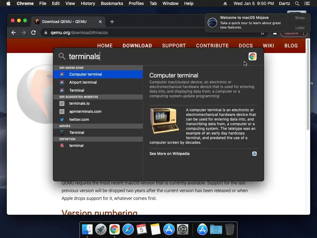
Task: Select Terminal under Movies
Action: (x=98, y=133)
